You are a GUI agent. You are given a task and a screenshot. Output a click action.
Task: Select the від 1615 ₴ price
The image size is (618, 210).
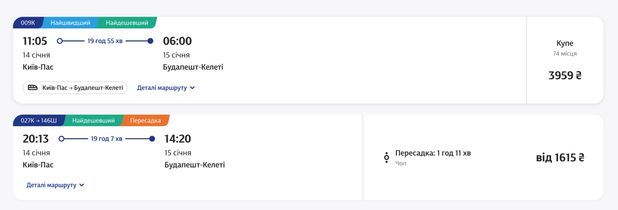(x=560, y=157)
